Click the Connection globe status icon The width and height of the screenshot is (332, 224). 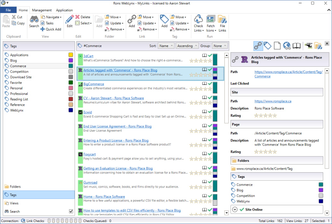click(23, 221)
